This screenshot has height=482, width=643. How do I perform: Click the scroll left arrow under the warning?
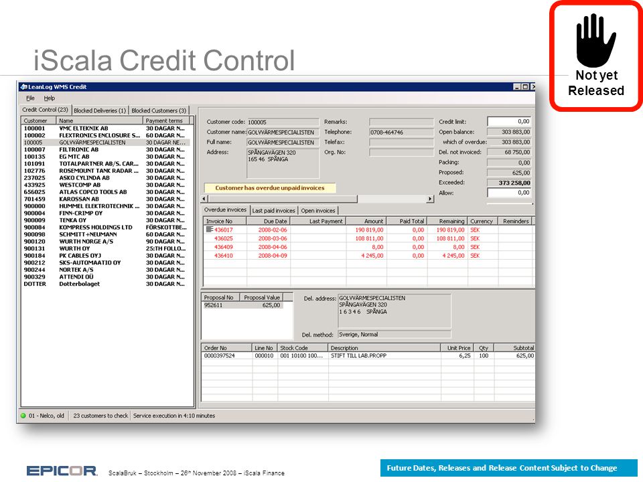[204, 199]
